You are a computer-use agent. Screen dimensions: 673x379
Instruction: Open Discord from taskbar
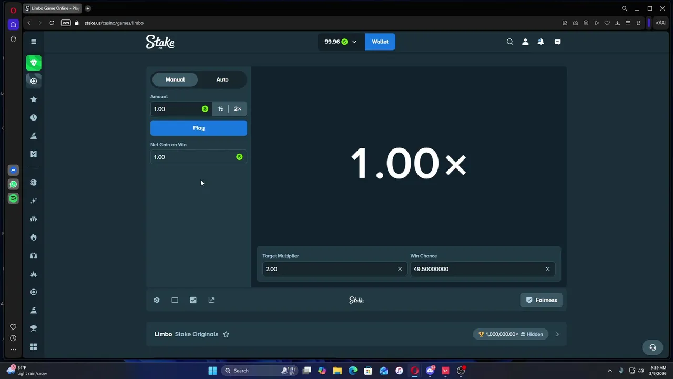click(x=430, y=371)
